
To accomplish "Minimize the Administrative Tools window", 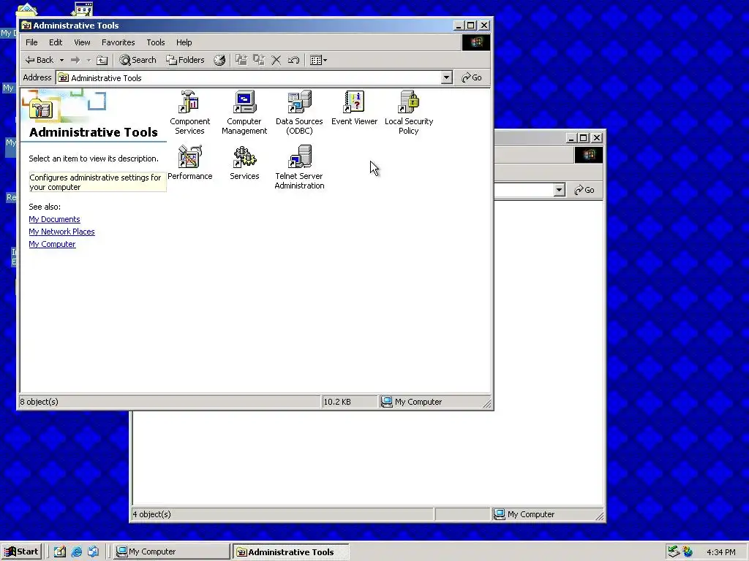I will (x=459, y=26).
